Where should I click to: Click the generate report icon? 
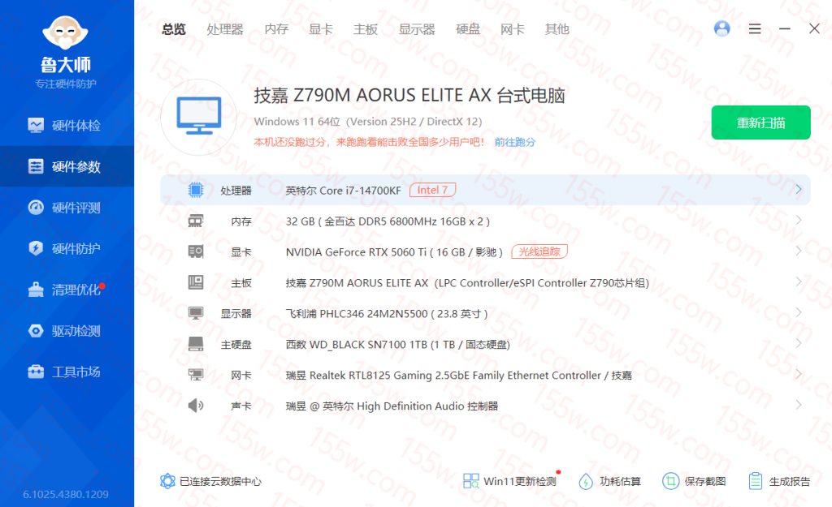(x=756, y=481)
